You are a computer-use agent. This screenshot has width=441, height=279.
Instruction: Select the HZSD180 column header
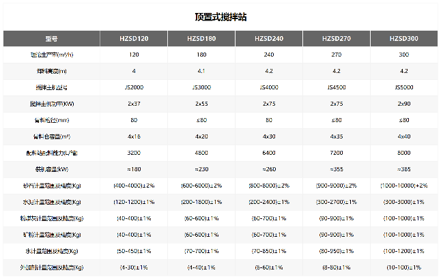click(201, 39)
